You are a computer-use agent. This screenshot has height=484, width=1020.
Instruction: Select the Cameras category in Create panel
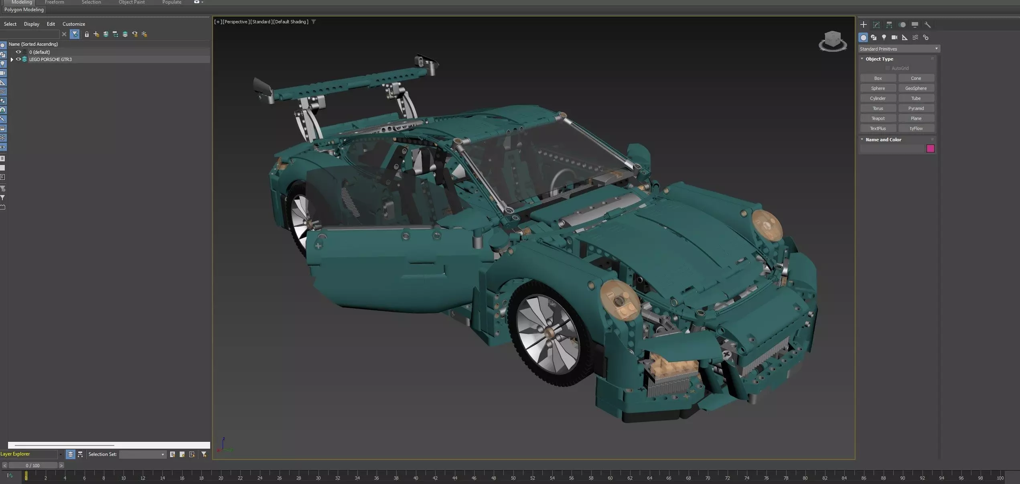click(x=894, y=37)
